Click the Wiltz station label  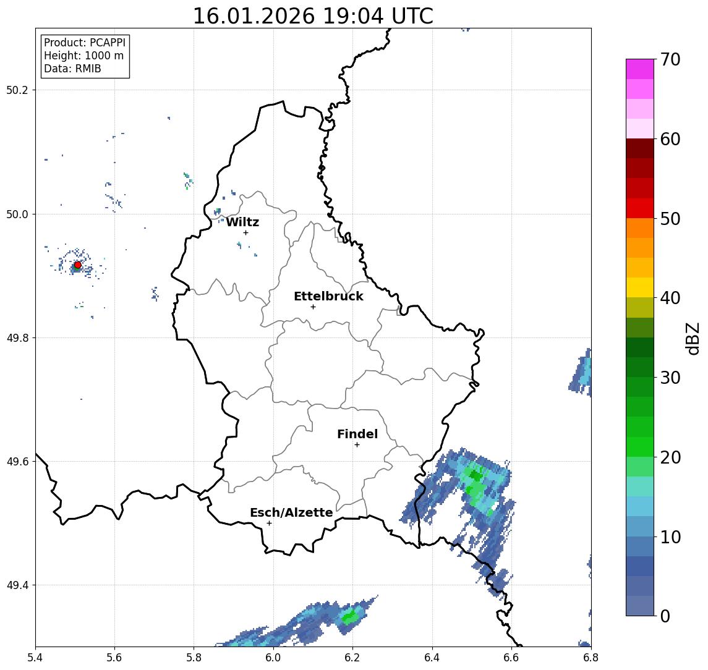(x=242, y=222)
